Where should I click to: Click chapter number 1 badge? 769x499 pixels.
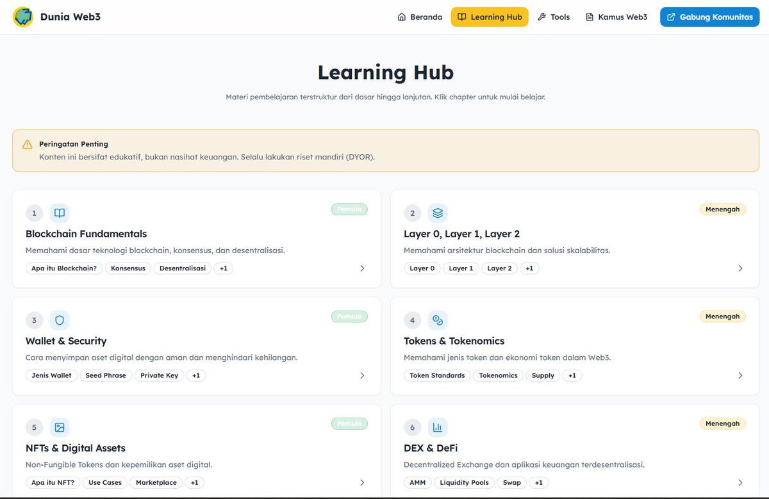[x=34, y=213]
